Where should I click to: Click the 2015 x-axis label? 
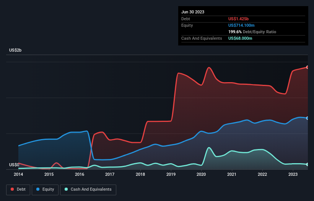(x=49, y=174)
